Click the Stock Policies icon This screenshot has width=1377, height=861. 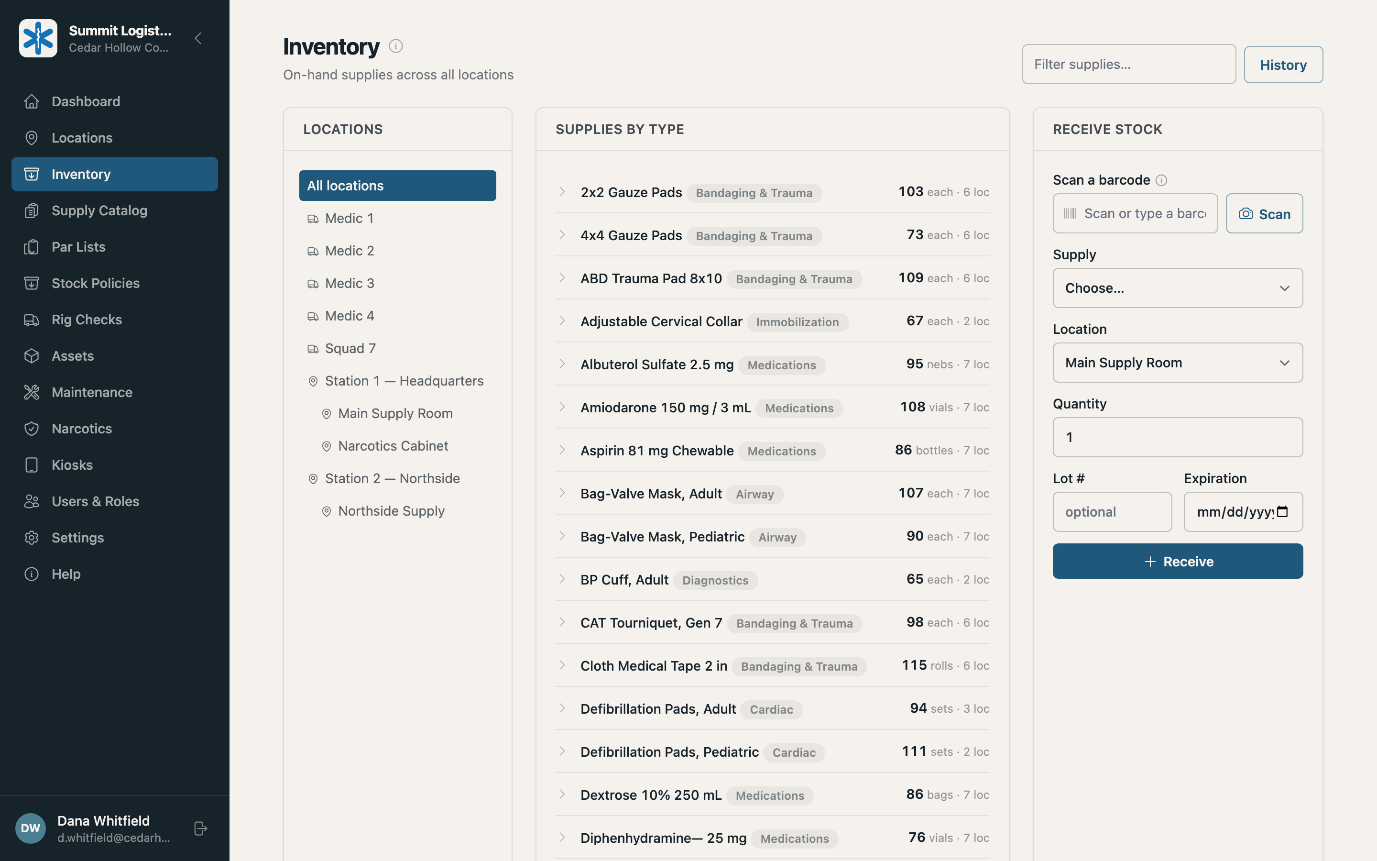tap(32, 283)
